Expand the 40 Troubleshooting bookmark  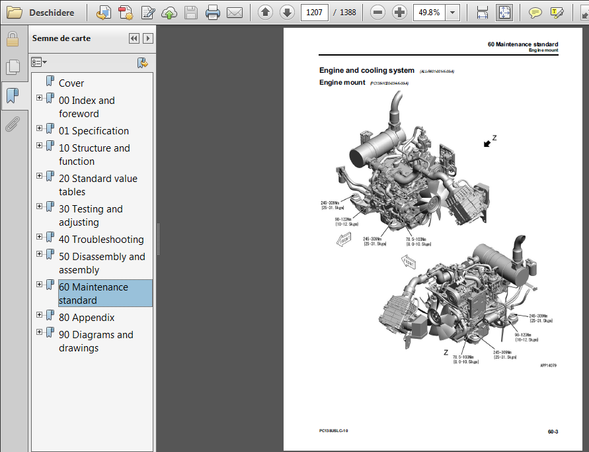pos(40,237)
